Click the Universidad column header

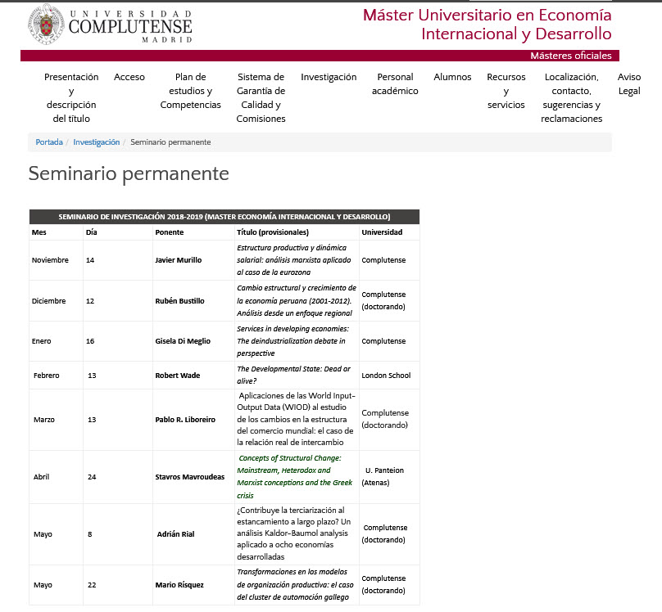click(382, 232)
